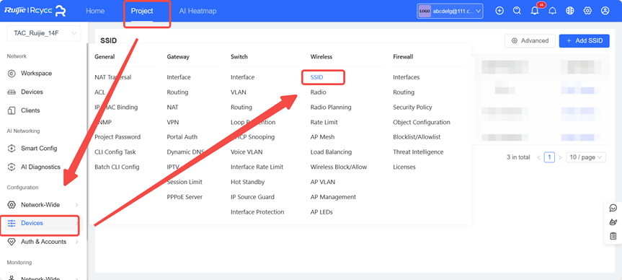622x280 pixels.
Task: Go to the Home tab
Action: coord(95,11)
